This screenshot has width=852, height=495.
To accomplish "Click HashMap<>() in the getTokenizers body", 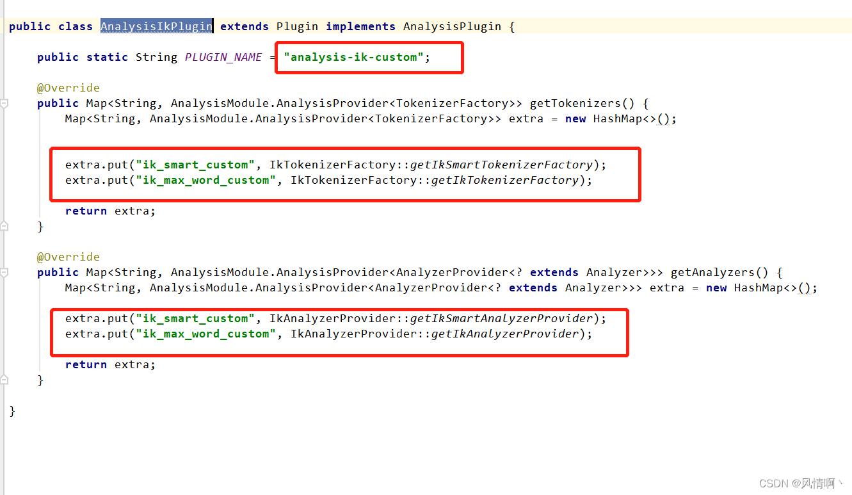I will [x=631, y=118].
